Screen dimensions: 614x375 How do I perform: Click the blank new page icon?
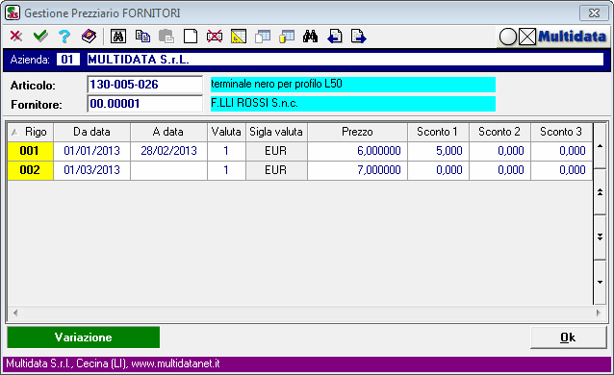point(191,37)
